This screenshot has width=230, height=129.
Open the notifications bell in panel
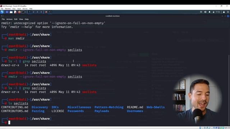(x=210, y=12)
